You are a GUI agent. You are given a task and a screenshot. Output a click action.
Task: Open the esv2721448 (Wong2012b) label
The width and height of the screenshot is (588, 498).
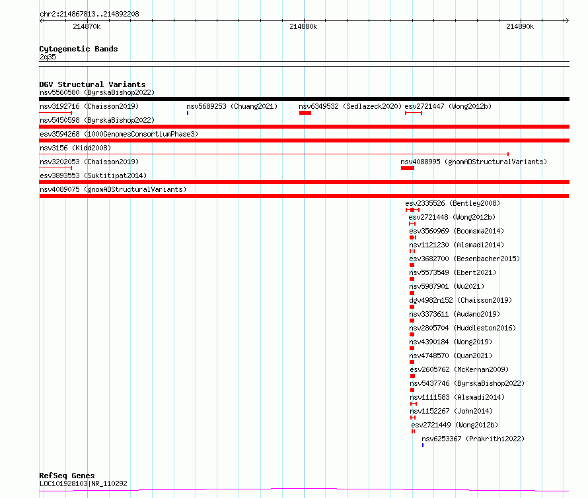(453, 217)
